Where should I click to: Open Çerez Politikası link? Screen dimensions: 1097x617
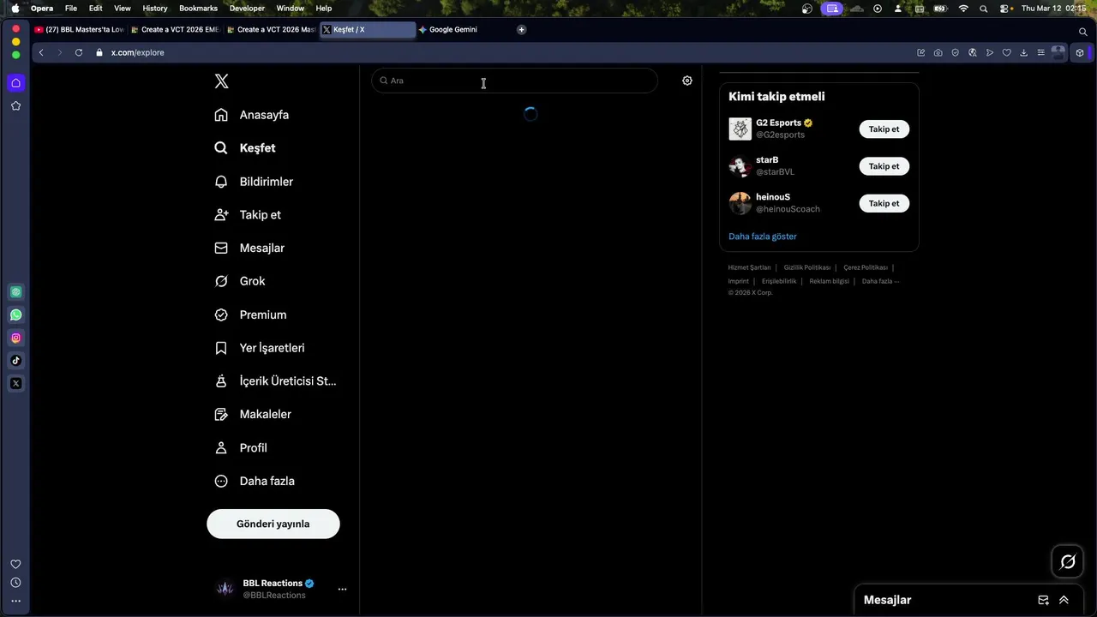click(866, 267)
